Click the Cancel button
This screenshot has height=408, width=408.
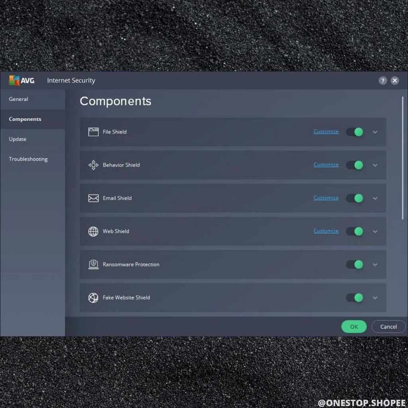pyautogui.click(x=388, y=327)
